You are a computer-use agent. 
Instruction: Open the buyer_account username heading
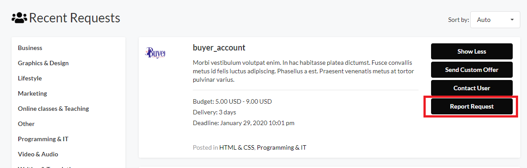pyautogui.click(x=219, y=48)
